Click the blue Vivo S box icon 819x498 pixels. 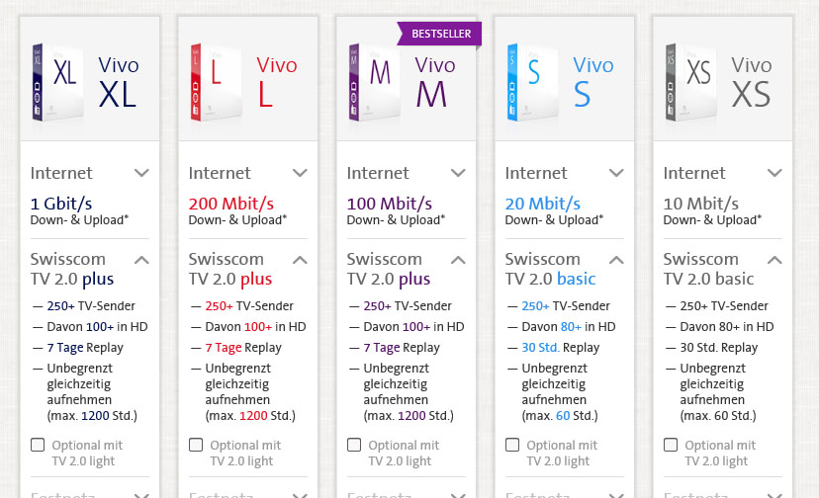click(x=532, y=82)
